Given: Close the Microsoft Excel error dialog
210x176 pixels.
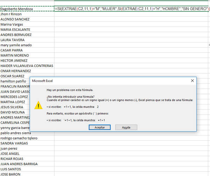Looking at the screenshot, I should pyautogui.click(x=192, y=81).
